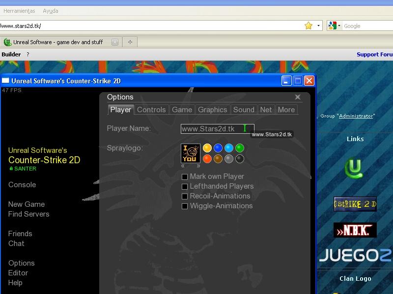Open the map Editor from menu
393x294 pixels.
tap(18, 273)
